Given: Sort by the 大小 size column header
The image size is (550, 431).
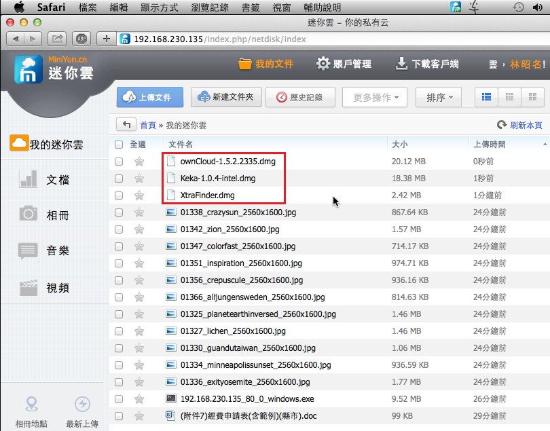Looking at the screenshot, I should 399,145.
